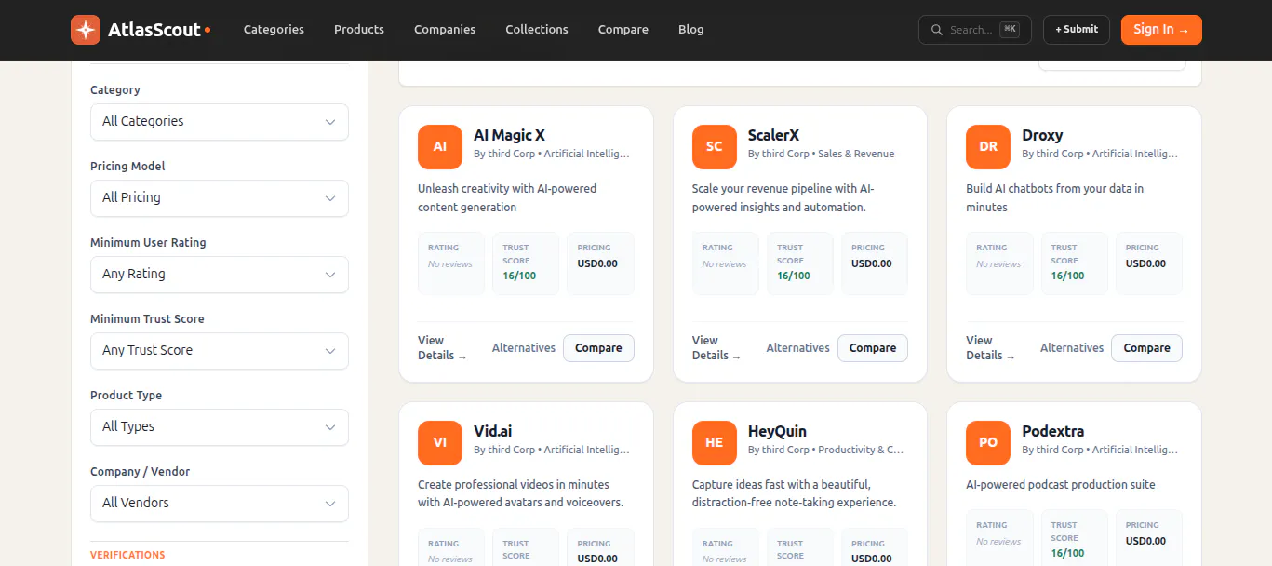Click Compare on the ScalerX card

point(873,348)
